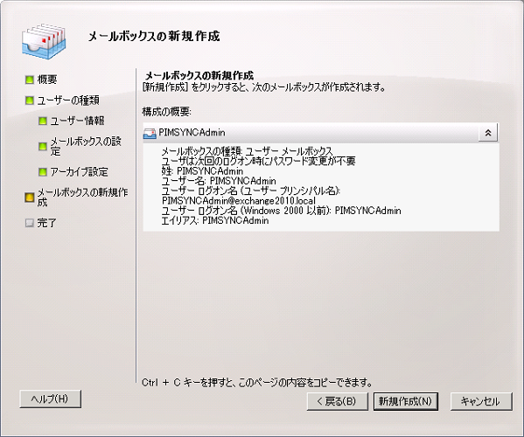Select the 完了 wizard step
Screen dimensions: 524x437
(46, 223)
